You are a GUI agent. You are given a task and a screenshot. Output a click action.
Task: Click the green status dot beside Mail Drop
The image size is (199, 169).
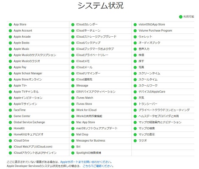point(73,135)
